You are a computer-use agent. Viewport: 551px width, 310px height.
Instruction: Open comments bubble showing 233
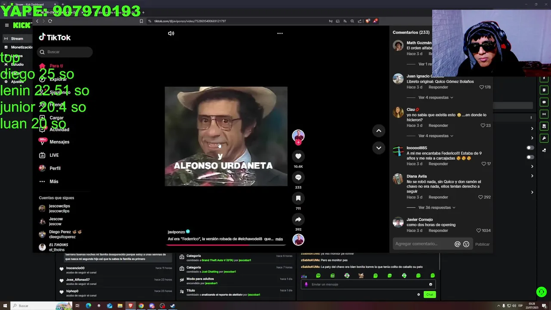coord(298,177)
